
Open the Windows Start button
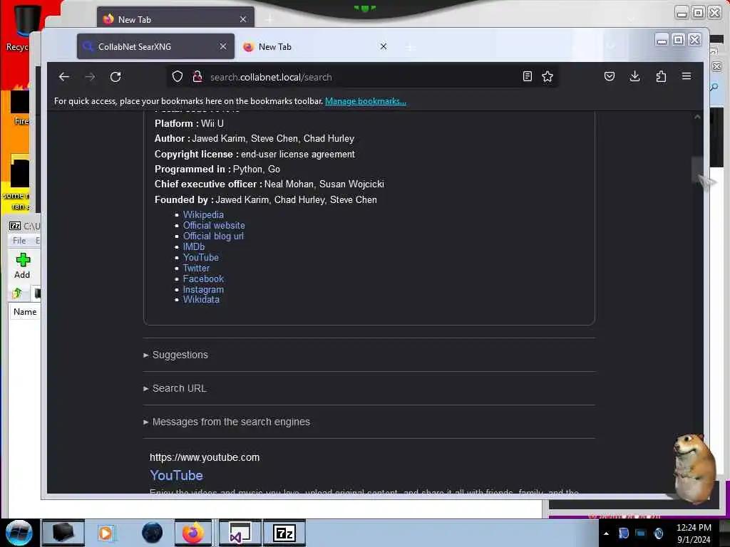click(19, 533)
